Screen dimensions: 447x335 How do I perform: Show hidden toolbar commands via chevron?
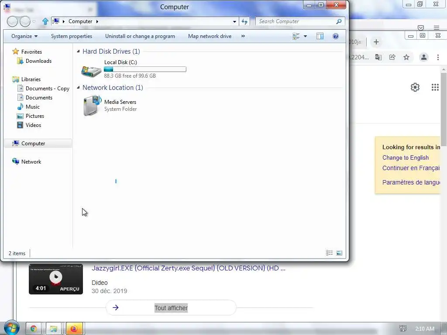(243, 36)
